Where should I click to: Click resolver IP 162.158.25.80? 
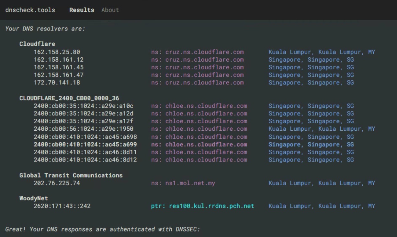pos(57,52)
